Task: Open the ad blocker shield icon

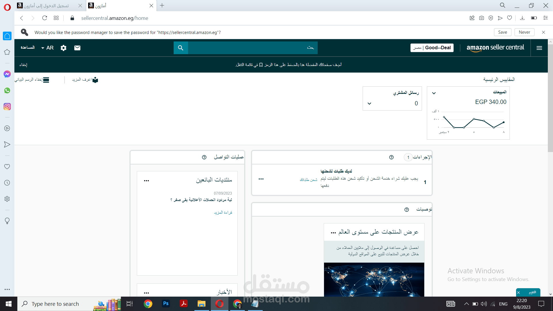Action: click(x=491, y=18)
